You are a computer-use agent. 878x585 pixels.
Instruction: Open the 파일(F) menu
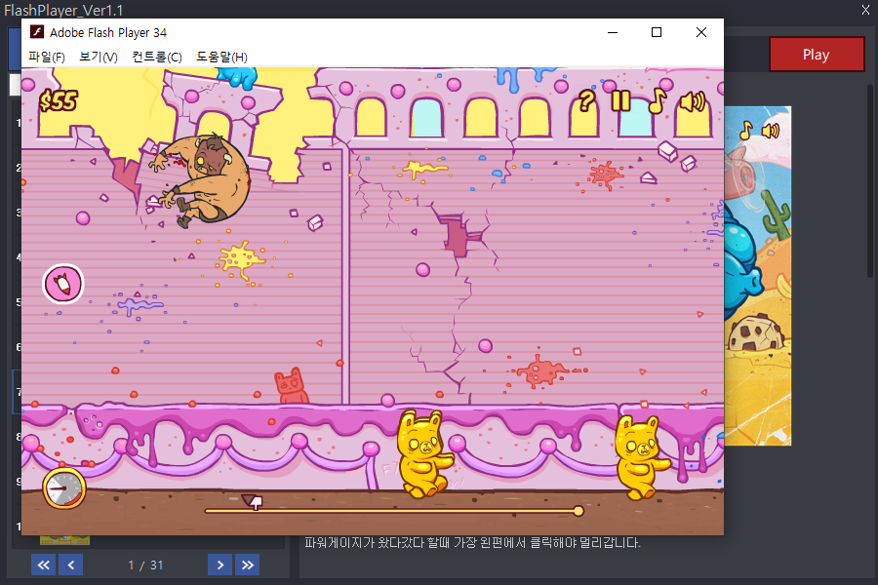point(47,58)
